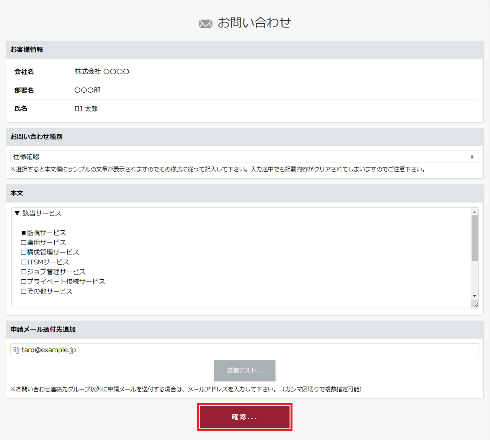490x440 pixels.
Task: Click the □ mark before プライベート接続サービス
Action: click(24, 282)
